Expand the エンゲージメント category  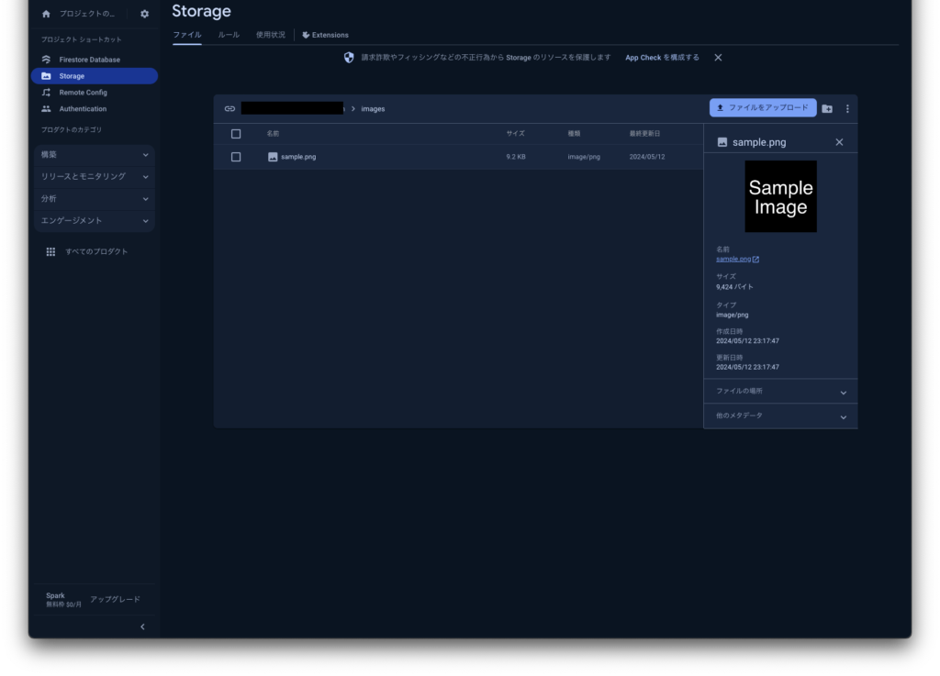(95, 221)
